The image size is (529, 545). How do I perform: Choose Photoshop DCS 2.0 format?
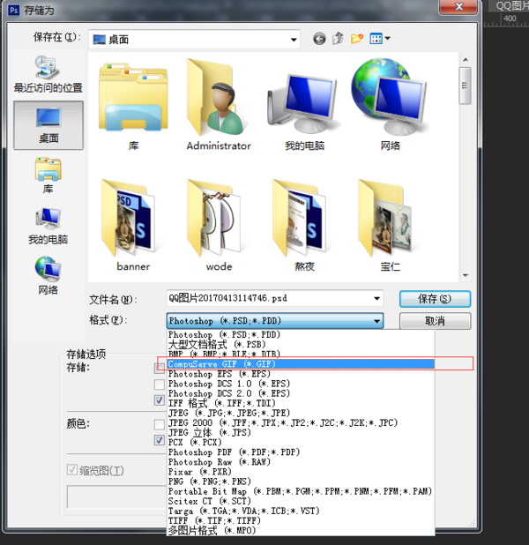click(301, 393)
